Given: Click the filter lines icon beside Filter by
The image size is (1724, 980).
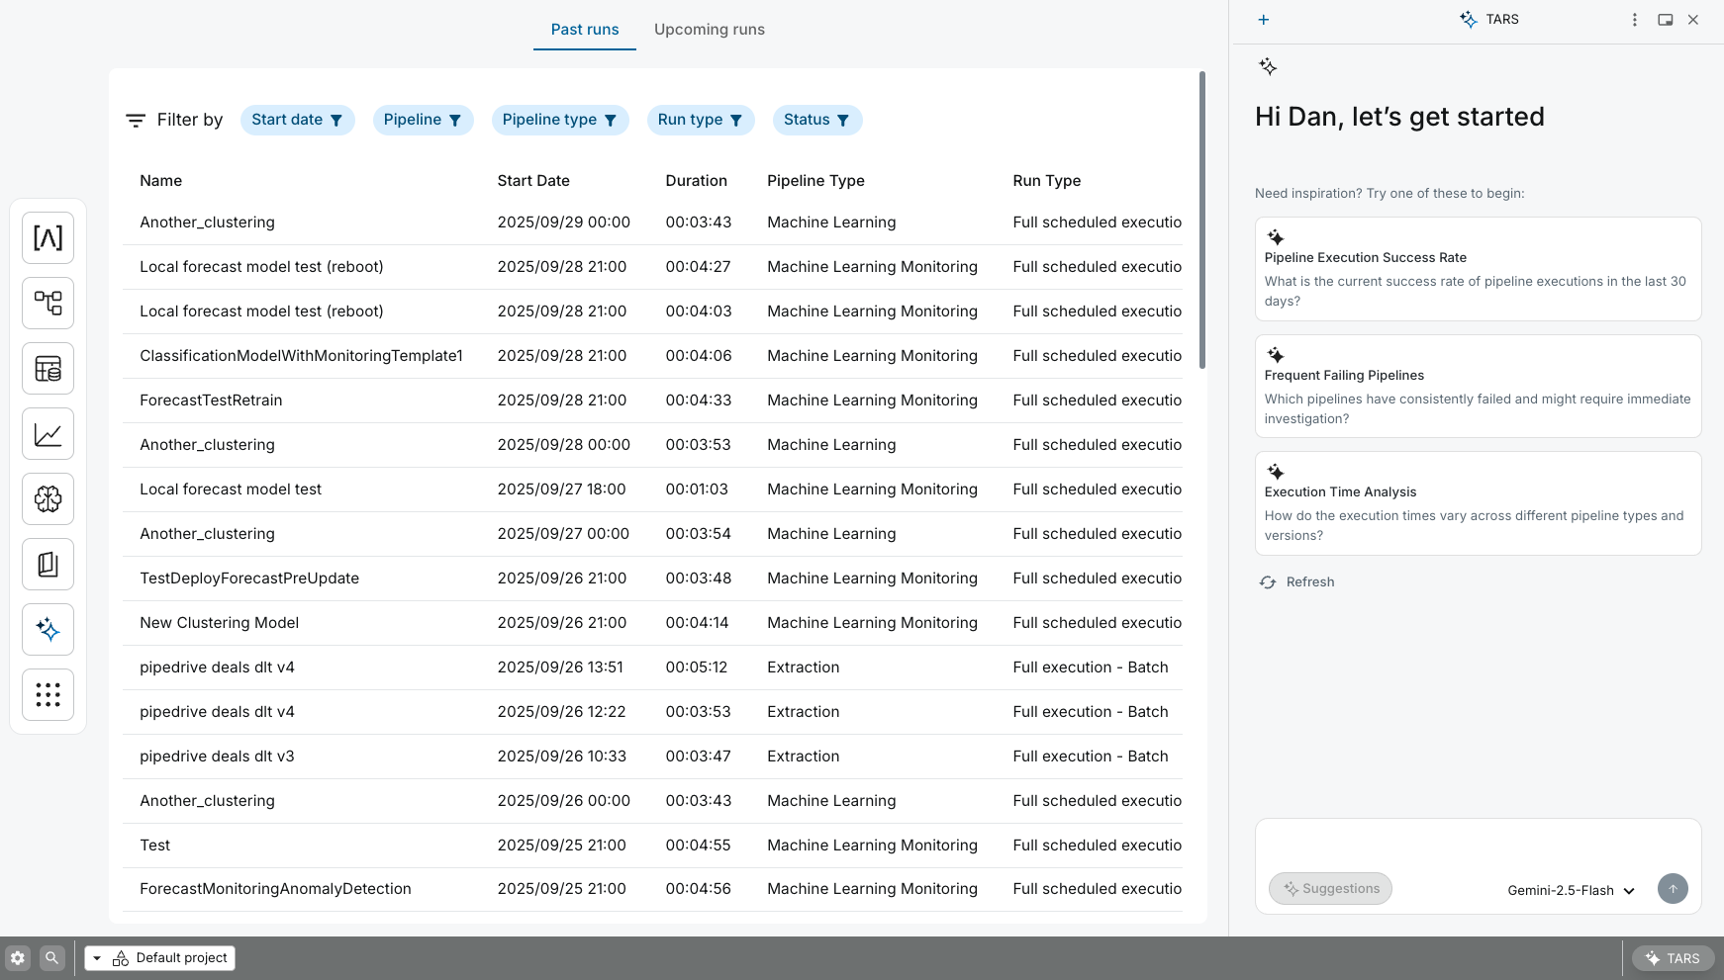Looking at the screenshot, I should coord(136,120).
